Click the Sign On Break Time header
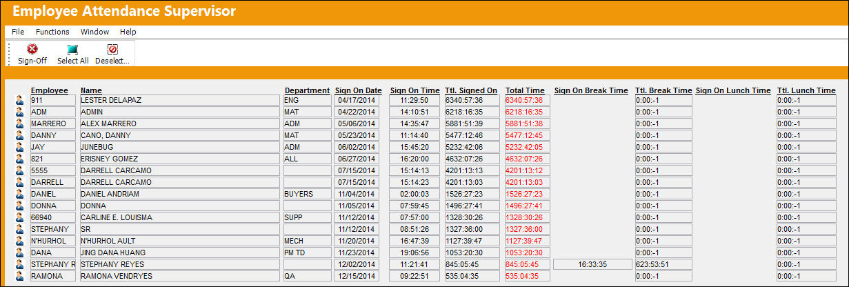This screenshot has height=287, width=849. click(x=591, y=90)
